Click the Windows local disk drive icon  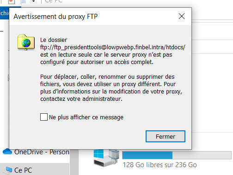point(106,158)
